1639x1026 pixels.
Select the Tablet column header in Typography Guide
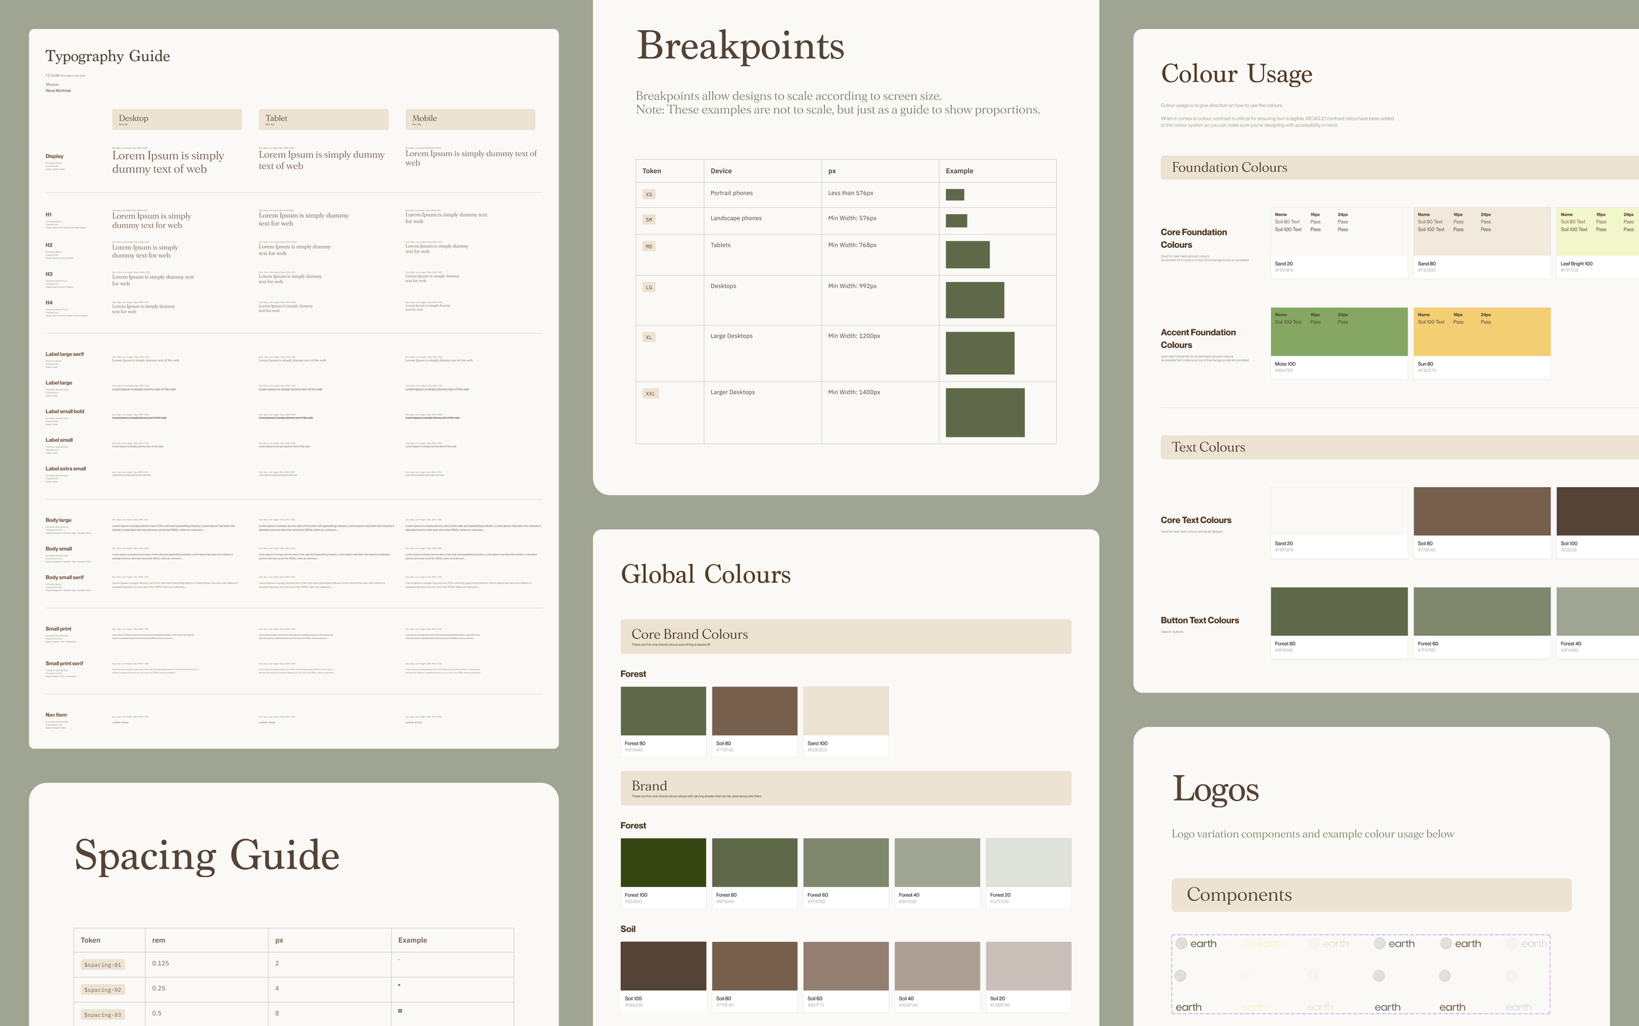coord(324,119)
